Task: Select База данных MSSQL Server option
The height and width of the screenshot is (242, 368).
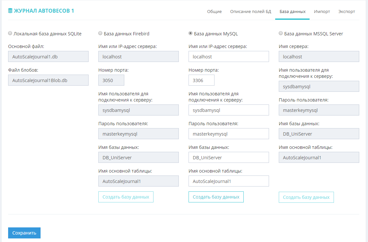Action: coord(281,33)
